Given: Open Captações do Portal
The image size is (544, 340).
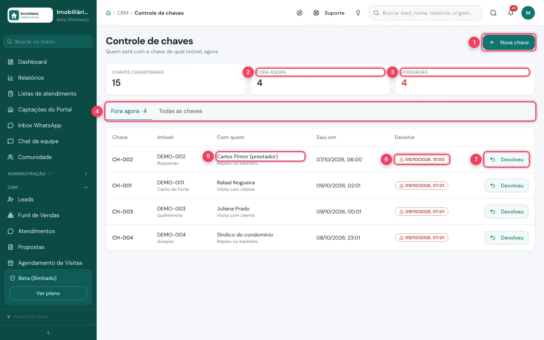Looking at the screenshot, I should click(x=48, y=110).
